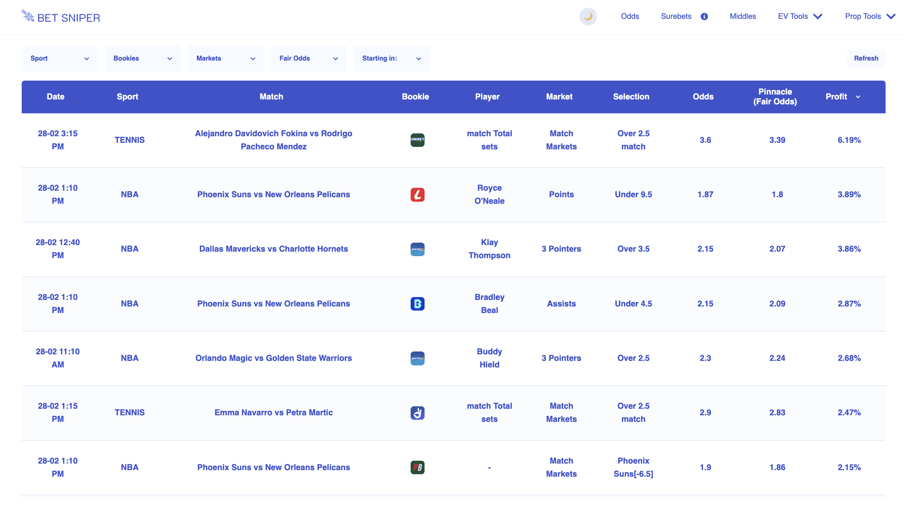904x509 pixels.
Task: Go to the Odds page
Action: (630, 16)
